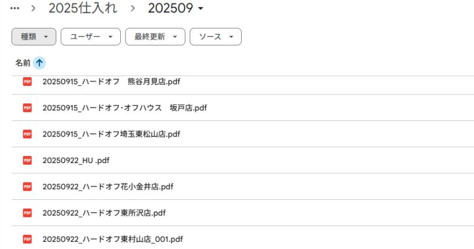Screen dimensions: 474x249
Task: Click PDF icon beside 20250922_HU file
Action: click(27, 160)
